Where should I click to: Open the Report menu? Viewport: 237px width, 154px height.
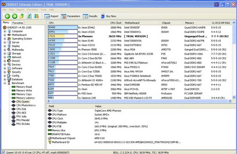pos(20,10)
